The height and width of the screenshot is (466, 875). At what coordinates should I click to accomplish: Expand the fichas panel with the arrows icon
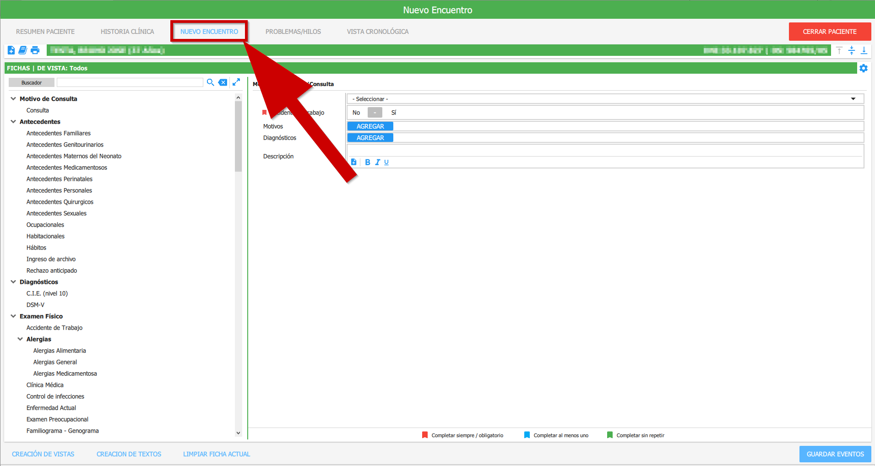[x=236, y=82]
